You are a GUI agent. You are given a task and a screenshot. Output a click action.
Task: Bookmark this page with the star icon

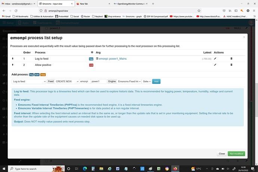tap(199, 11)
